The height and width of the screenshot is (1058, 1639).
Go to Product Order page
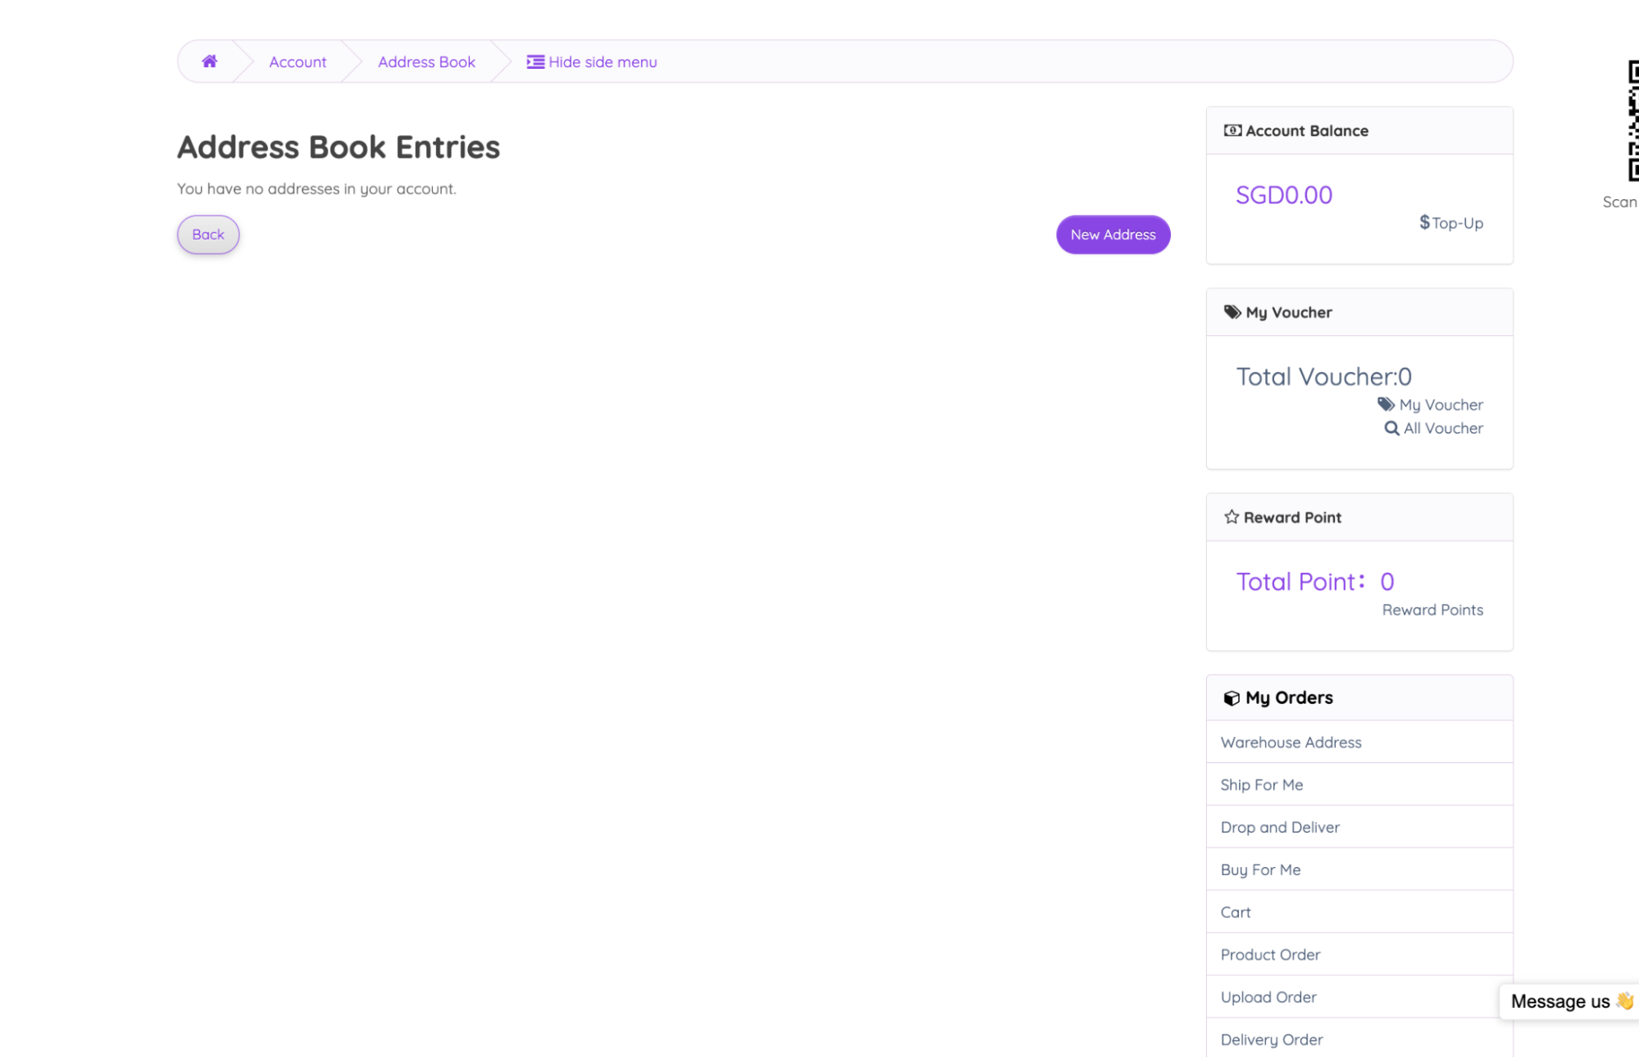[x=1270, y=956]
